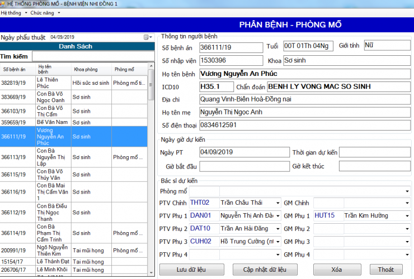
Task: Exit using the Thoát button
Action: (x=385, y=270)
